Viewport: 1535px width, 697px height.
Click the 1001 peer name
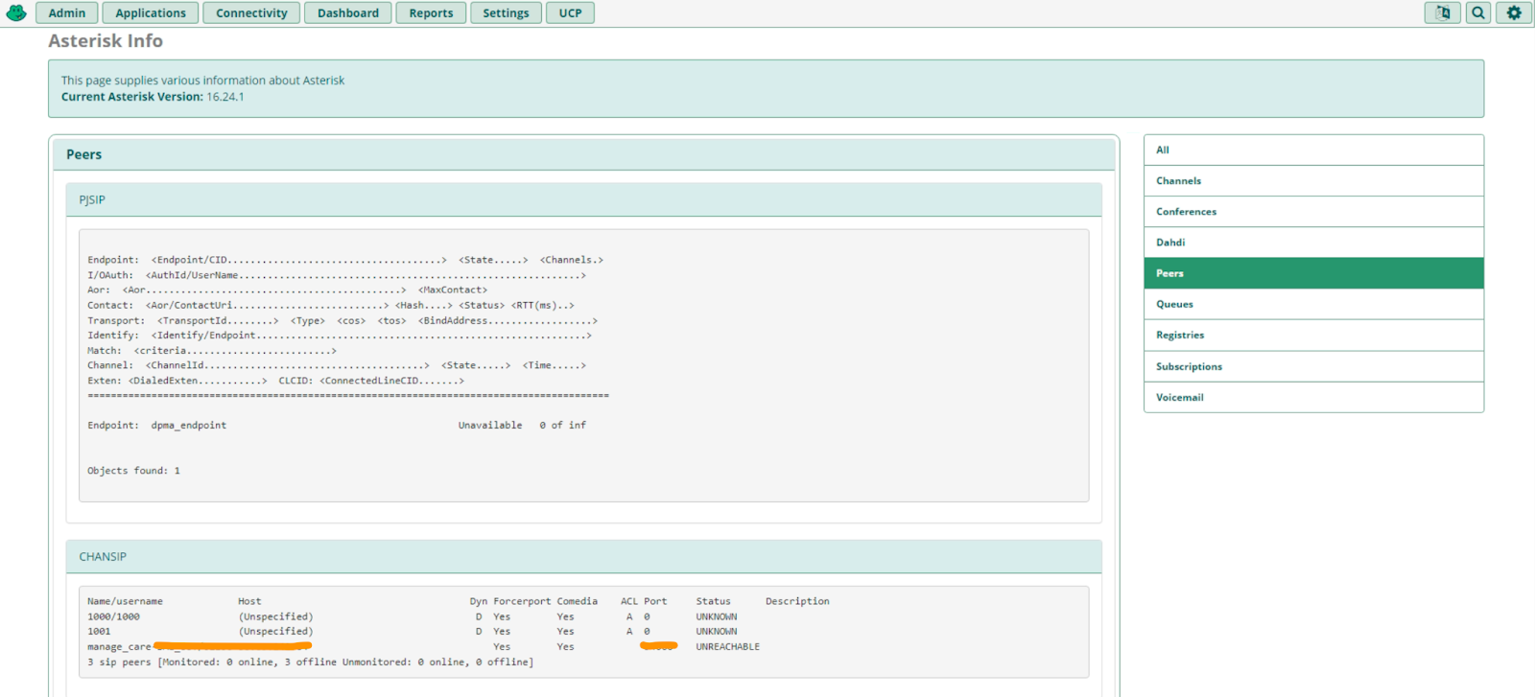point(99,632)
